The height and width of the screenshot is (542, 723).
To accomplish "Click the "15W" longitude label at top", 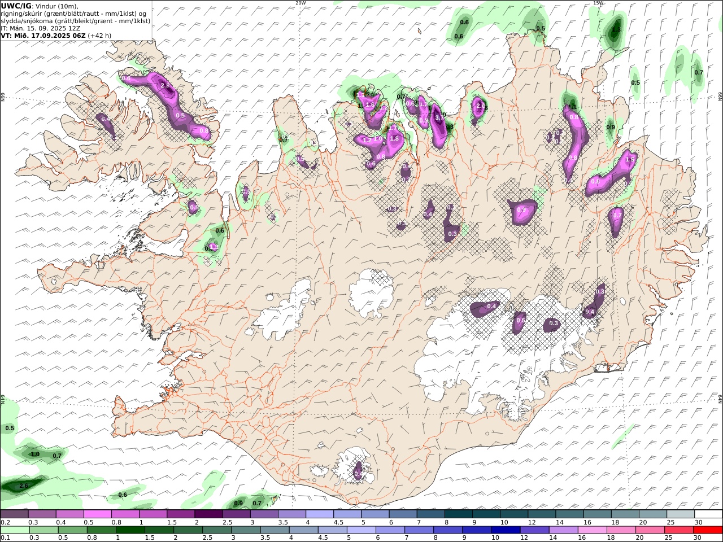I will 598,3.
